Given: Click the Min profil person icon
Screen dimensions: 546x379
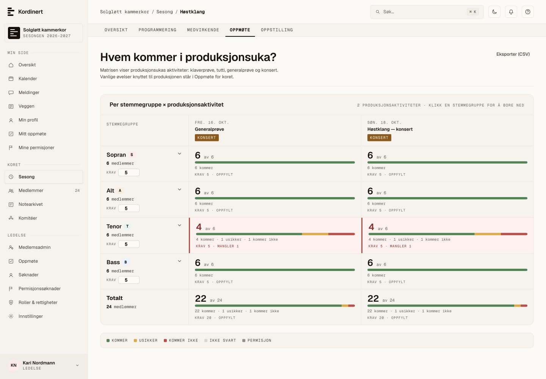Looking at the screenshot, I should click(x=11, y=120).
